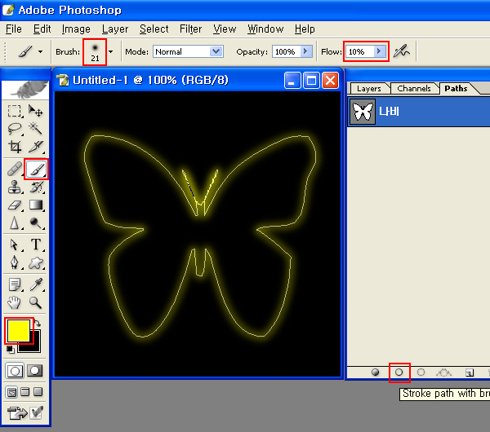Screen dimensions: 490x432
Task: Select the Magic Wand tool
Action: click(x=36, y=129)
